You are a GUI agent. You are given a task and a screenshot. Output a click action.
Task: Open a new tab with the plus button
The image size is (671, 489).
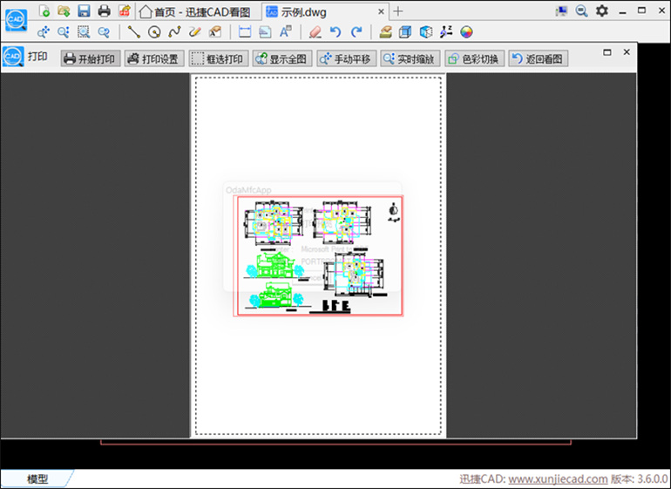[x=398, y=11]
